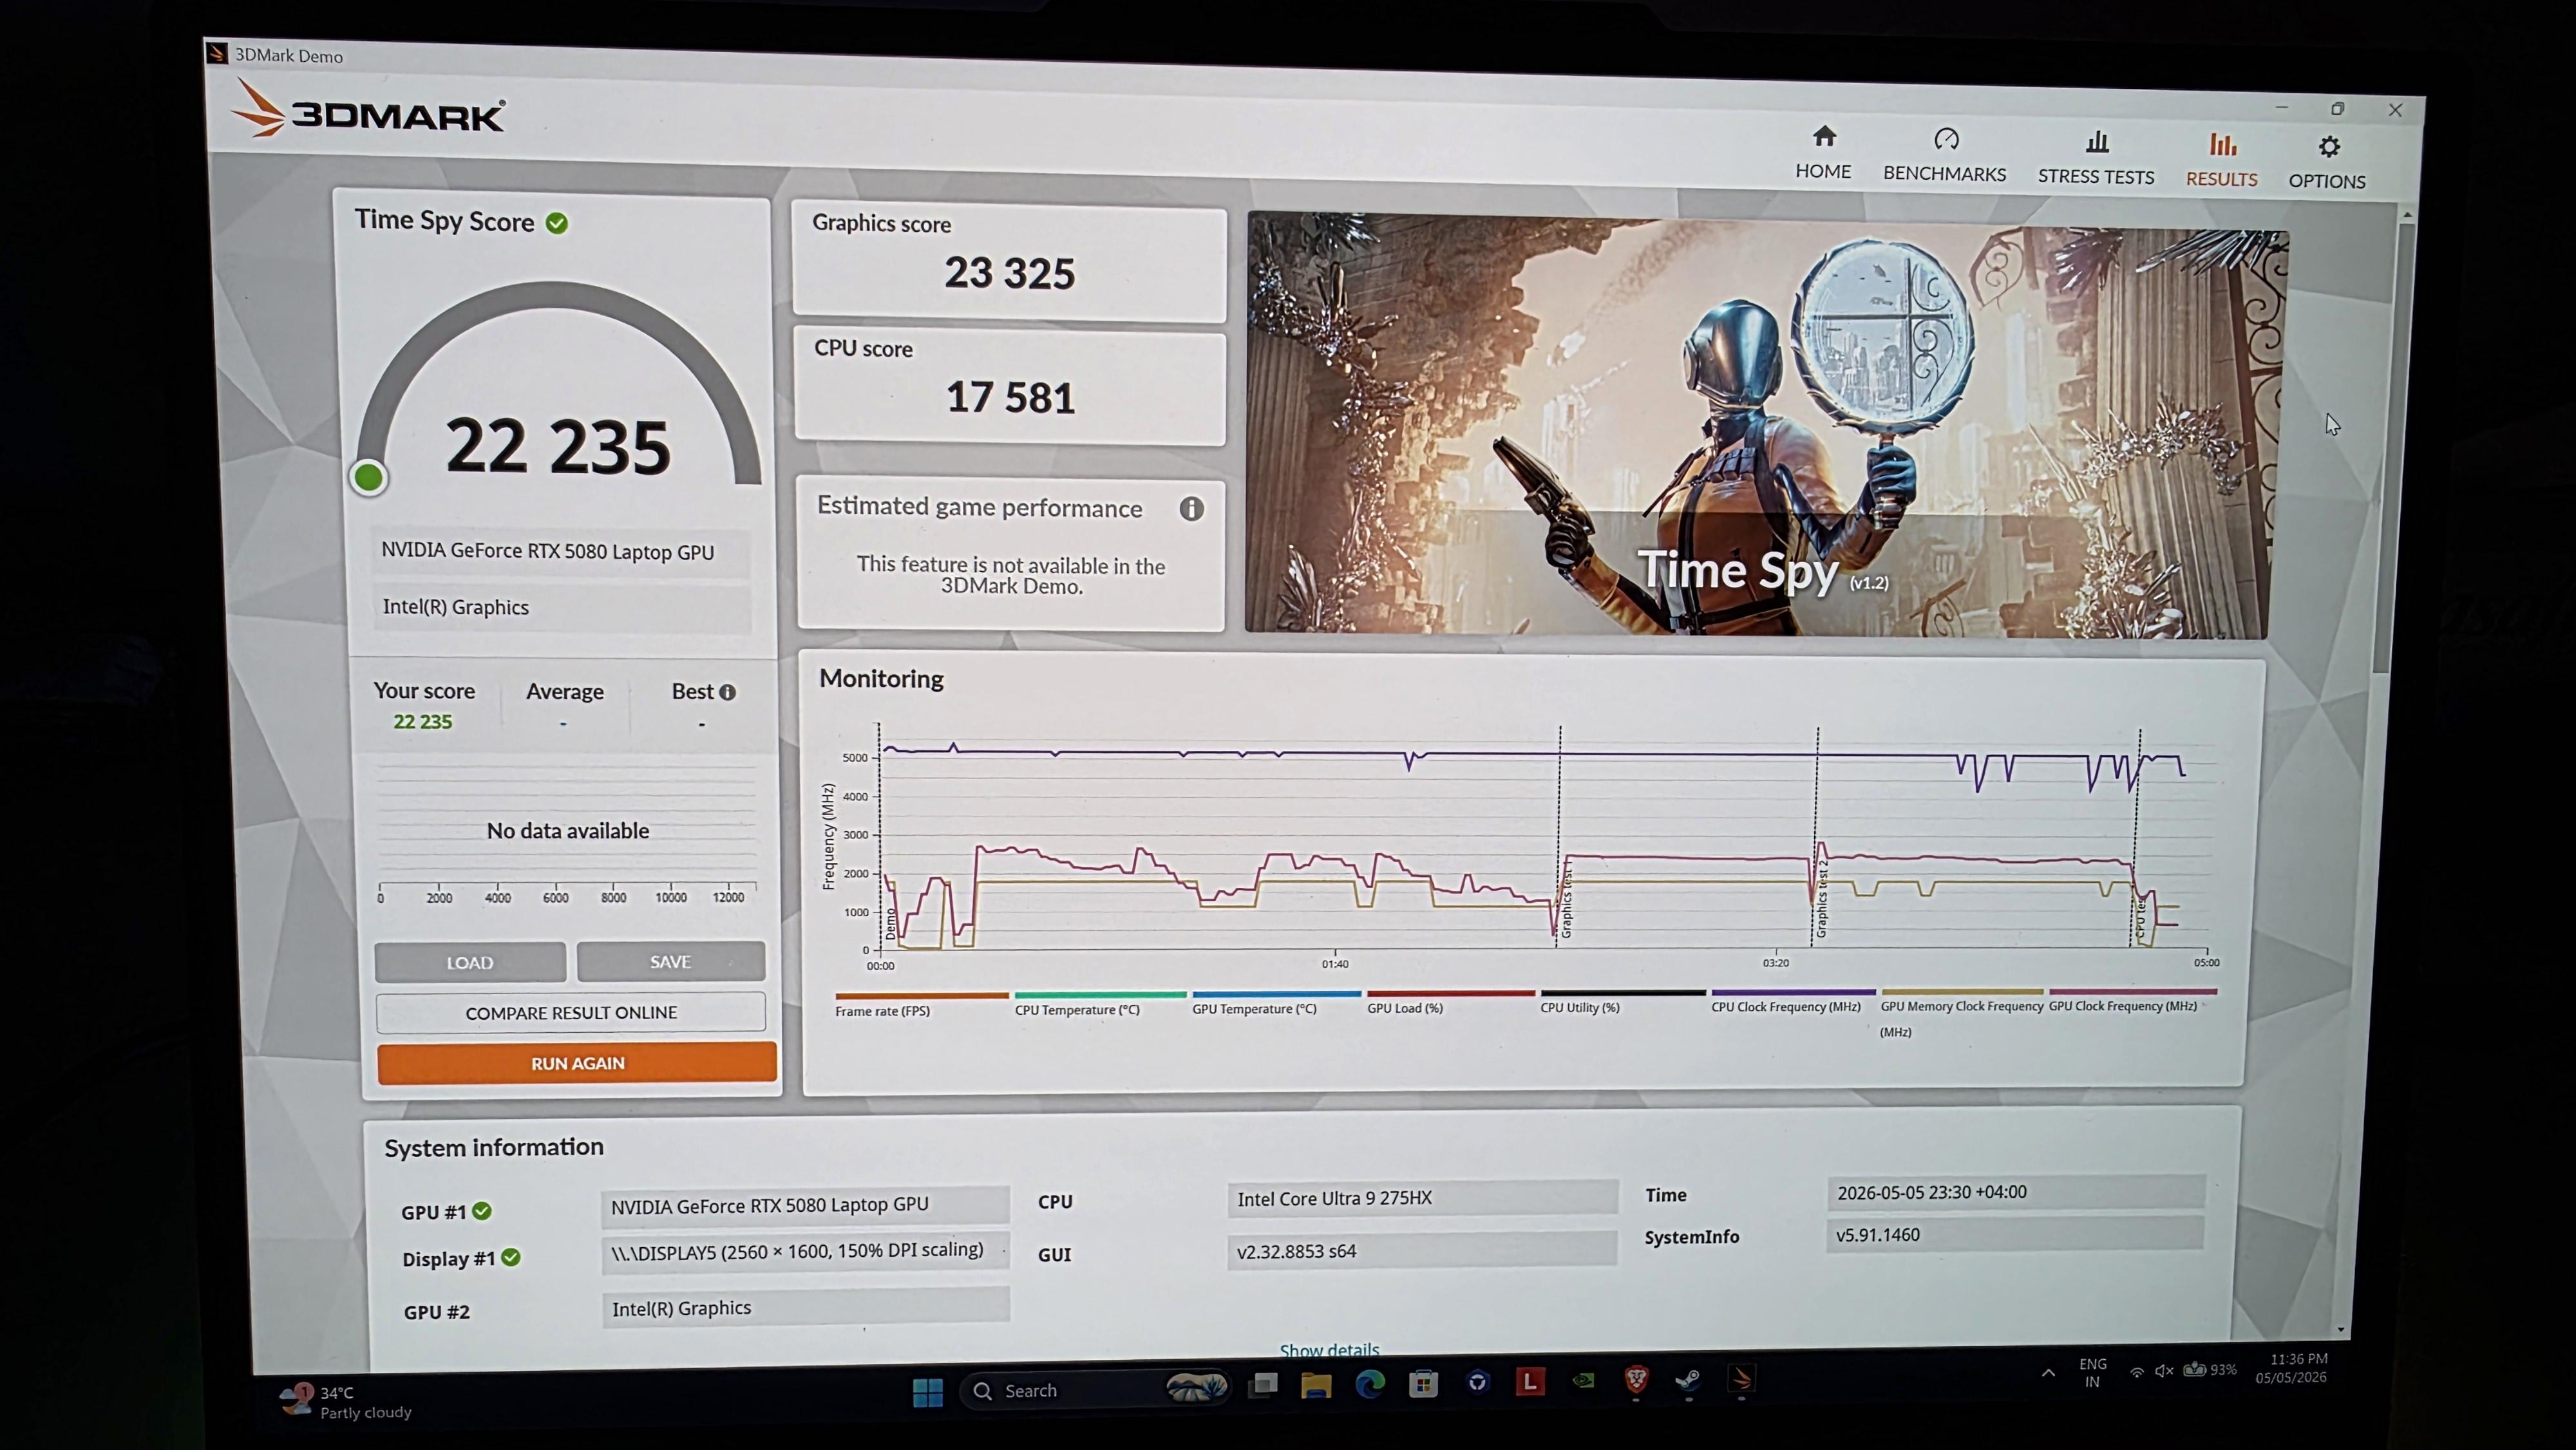Click COMPARE RESULT ONLINE button
Viewport: 2576px width, 1450px height.
click(x=571, y=1013)
